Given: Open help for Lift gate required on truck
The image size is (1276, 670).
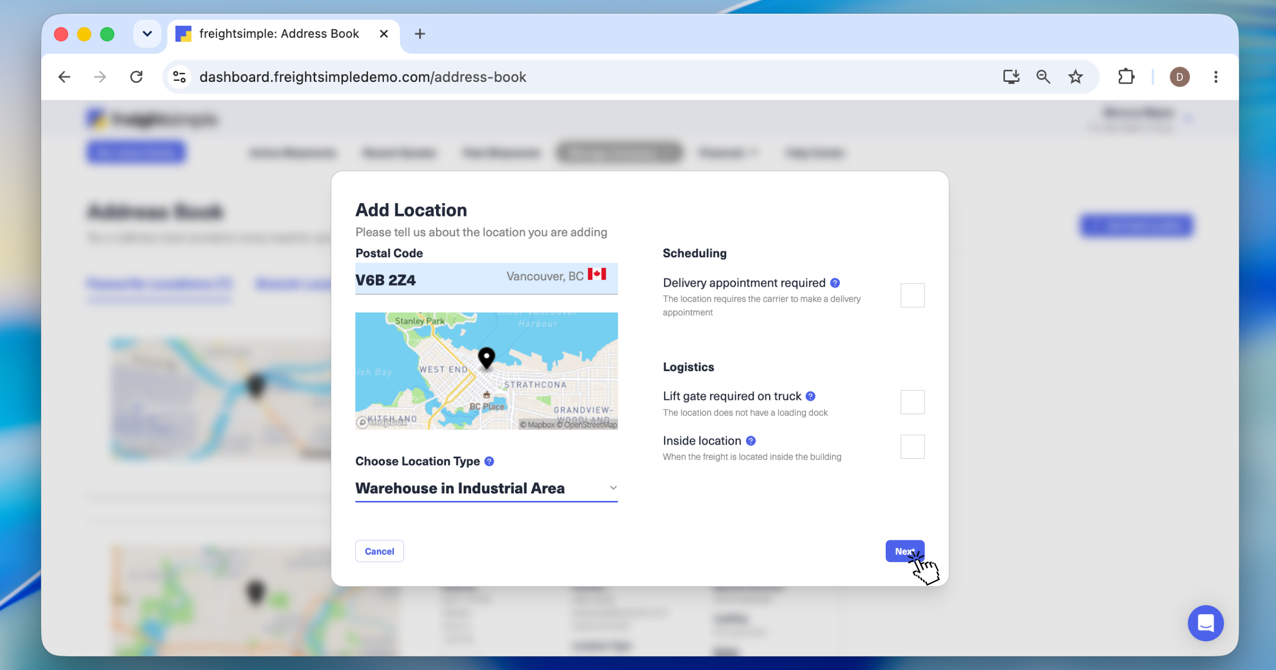Looking at the screenshot, I should pyautogui.click(x=810, y=396).
